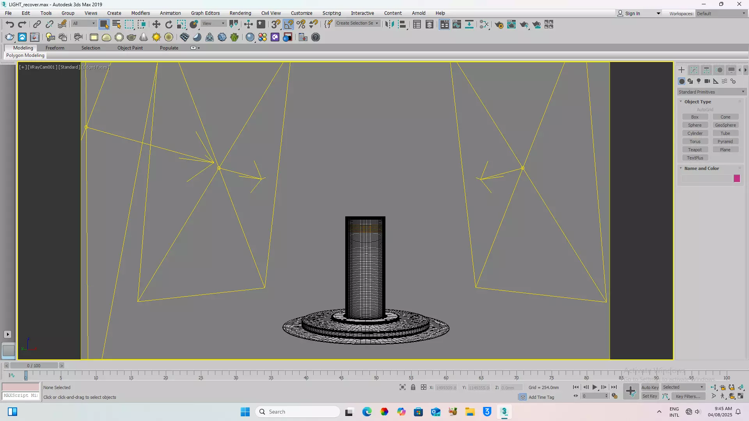Click the Render Production teapot icon
This screenshot has height=421, width=749.
pyautogui.click(x=524, y=25)
